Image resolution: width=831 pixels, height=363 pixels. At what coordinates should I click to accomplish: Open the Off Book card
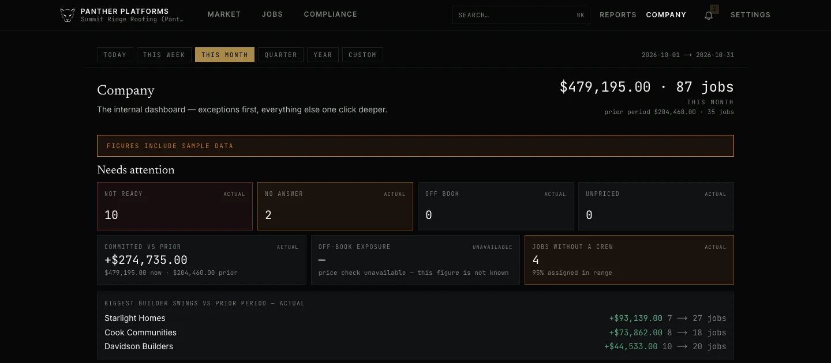tap(496, 206)
